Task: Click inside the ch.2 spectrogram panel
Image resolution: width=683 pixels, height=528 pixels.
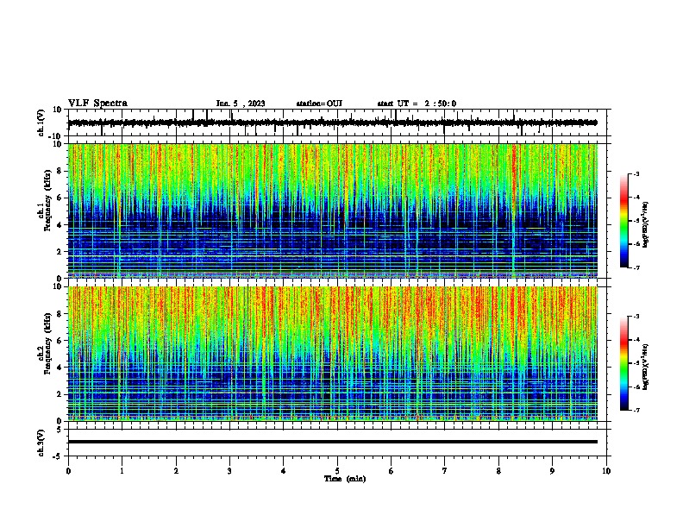Action: pyautogui.click(x=332, y=354)
